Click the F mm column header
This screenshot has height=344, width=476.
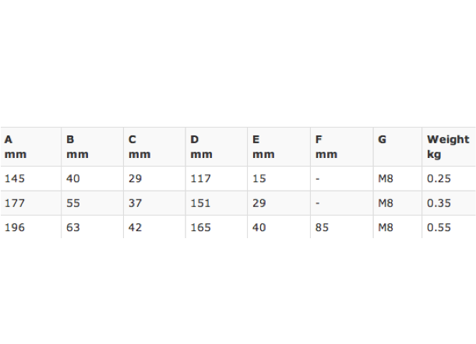342,147
